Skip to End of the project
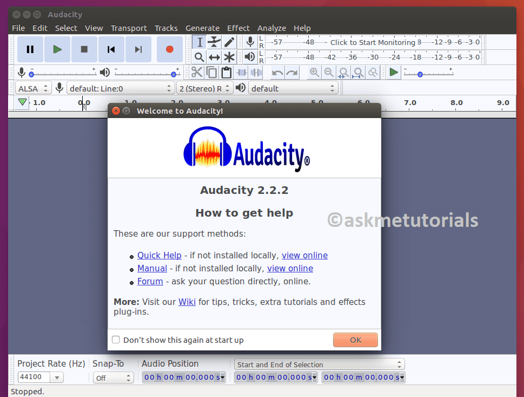Viewport: 524px width, 397px height. (138, 49)
